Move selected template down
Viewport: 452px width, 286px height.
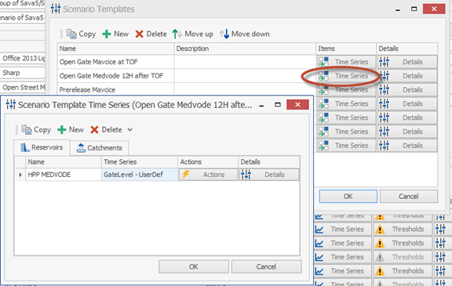244,34
